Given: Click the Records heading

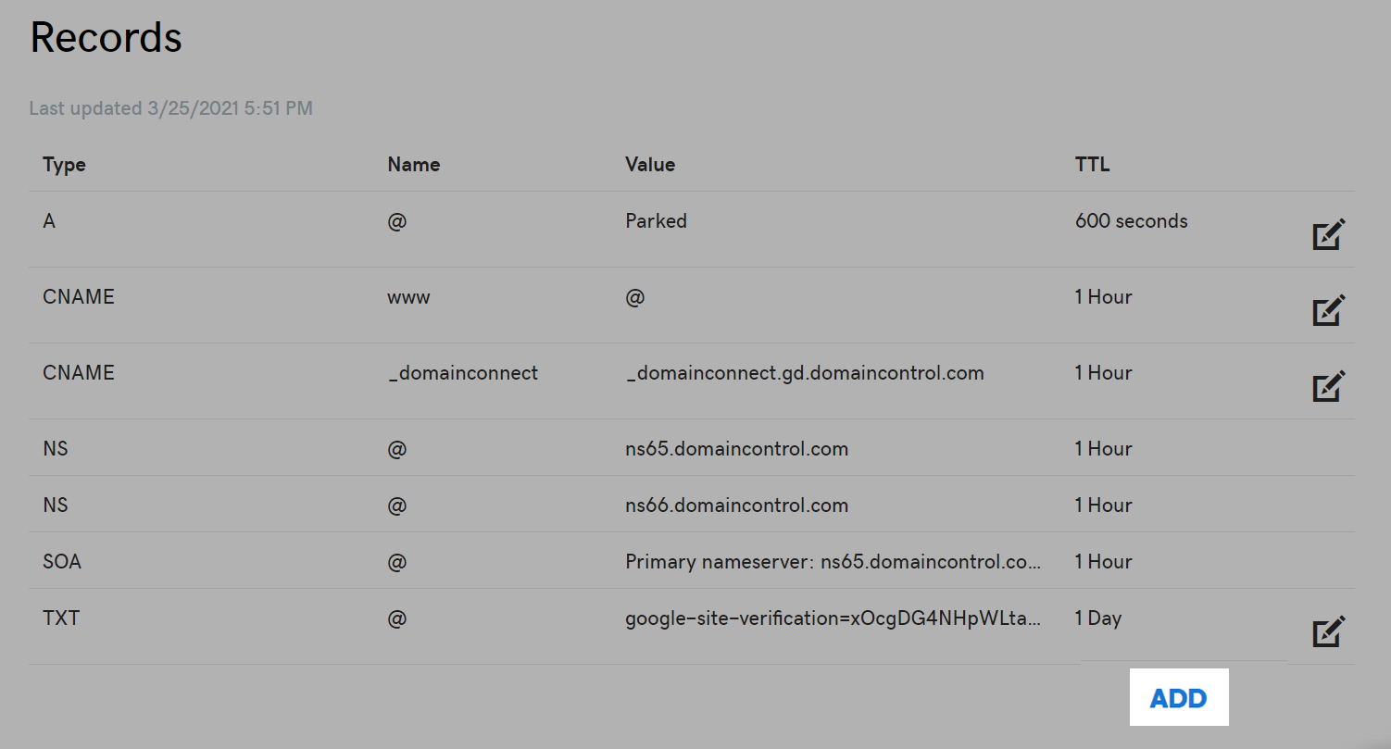Looking at the screenshot, I should tap(107, 37).
